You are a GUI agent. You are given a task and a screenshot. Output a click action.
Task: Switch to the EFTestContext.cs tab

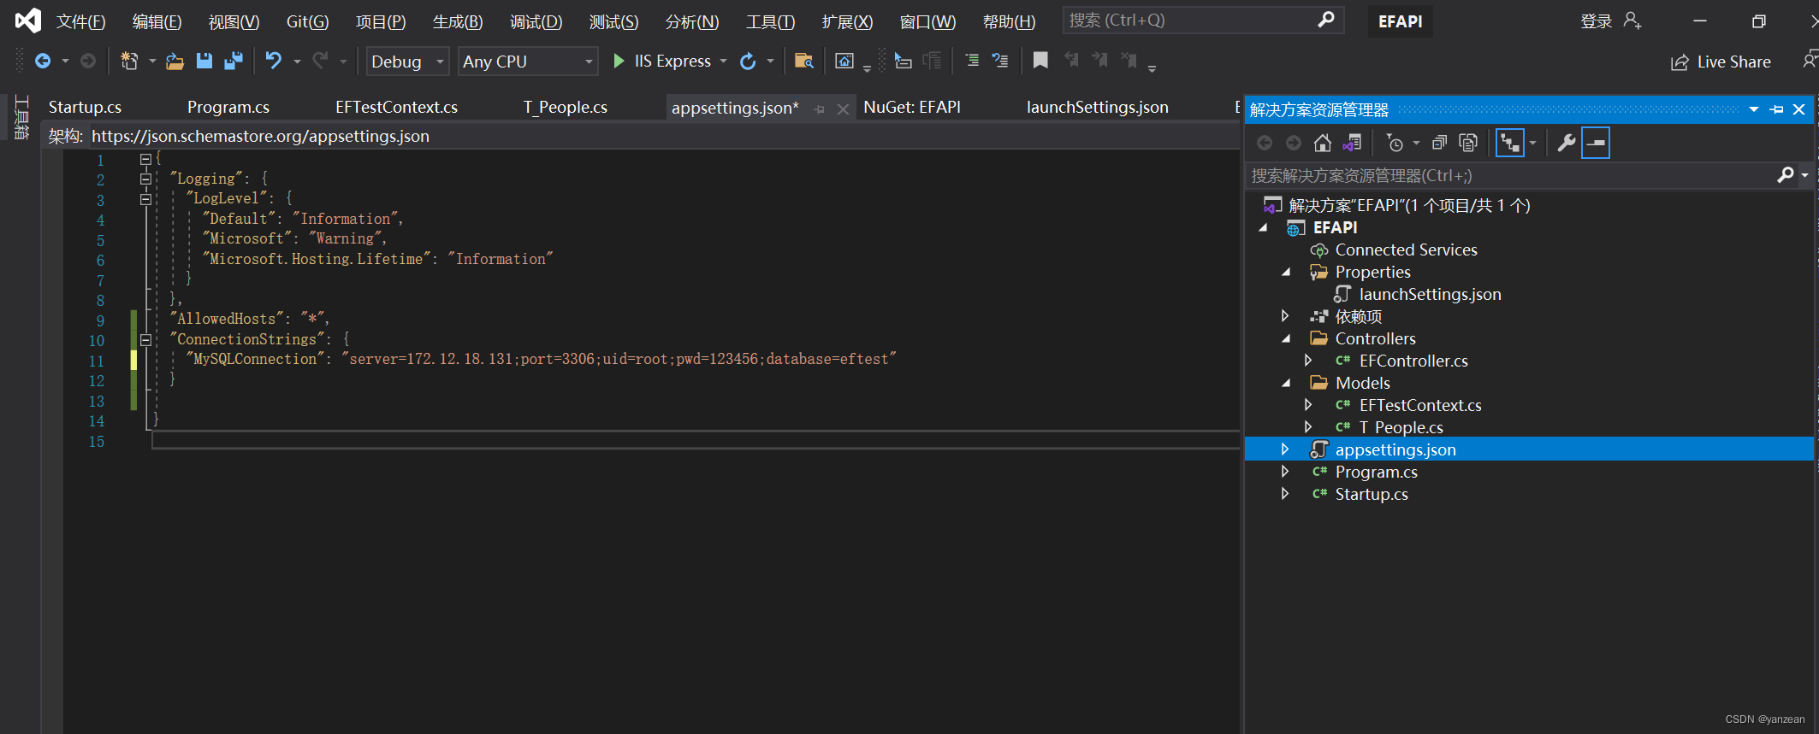396,107
